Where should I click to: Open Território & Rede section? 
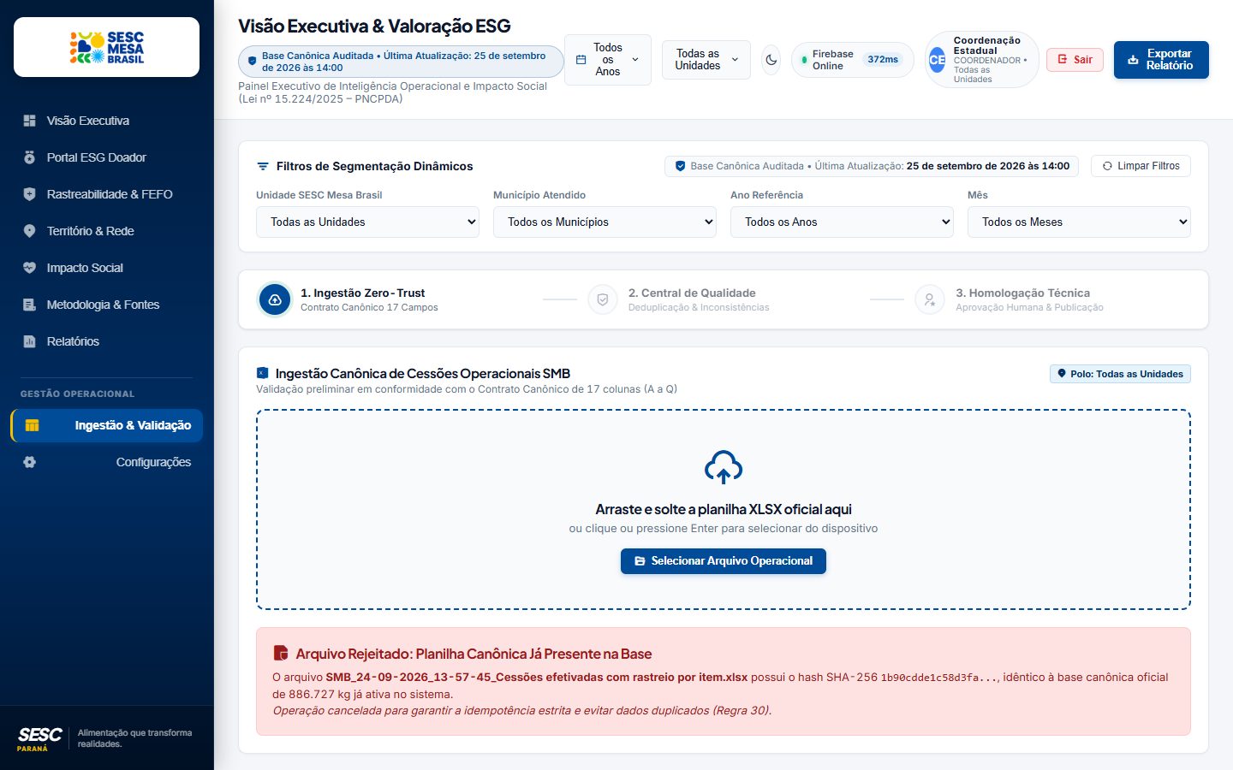(106, 231)
